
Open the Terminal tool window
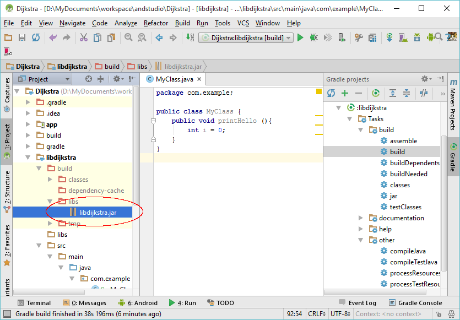click(35, 302)
